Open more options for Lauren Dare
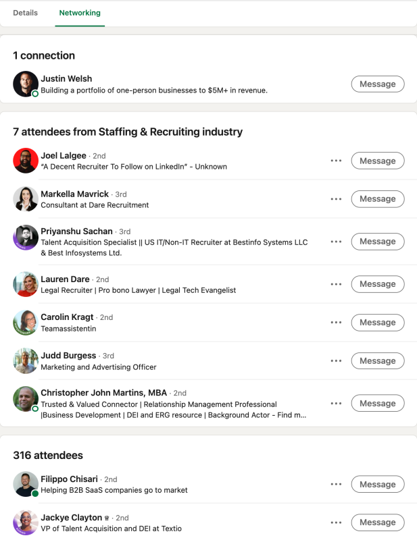The width and height of the screenshot is (417, 540). pos(336,284)
